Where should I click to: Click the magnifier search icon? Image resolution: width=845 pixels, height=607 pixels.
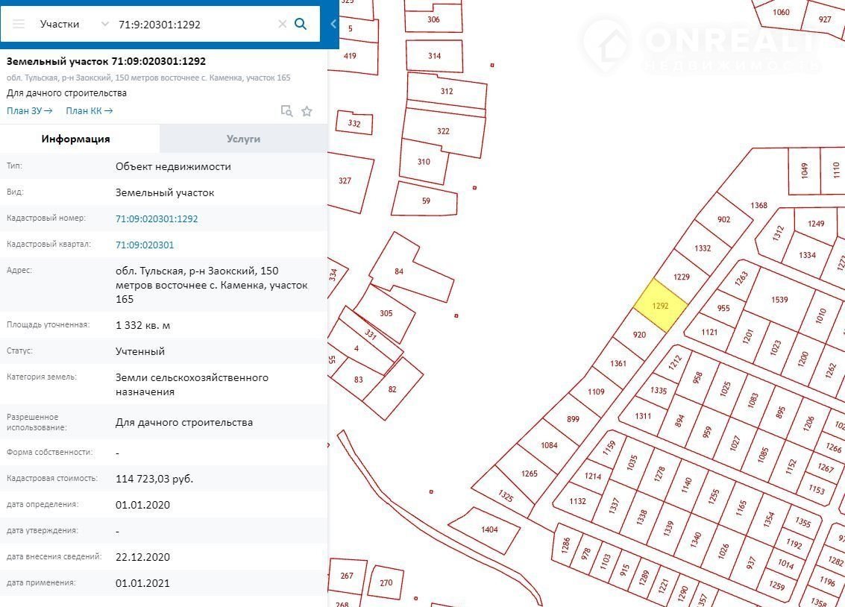click(301, 24)
